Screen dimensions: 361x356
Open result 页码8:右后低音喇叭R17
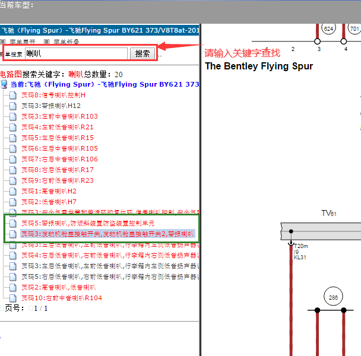pos(58,170)
